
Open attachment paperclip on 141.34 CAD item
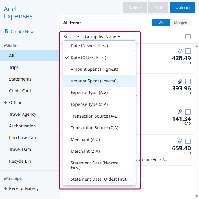point(179,112)
